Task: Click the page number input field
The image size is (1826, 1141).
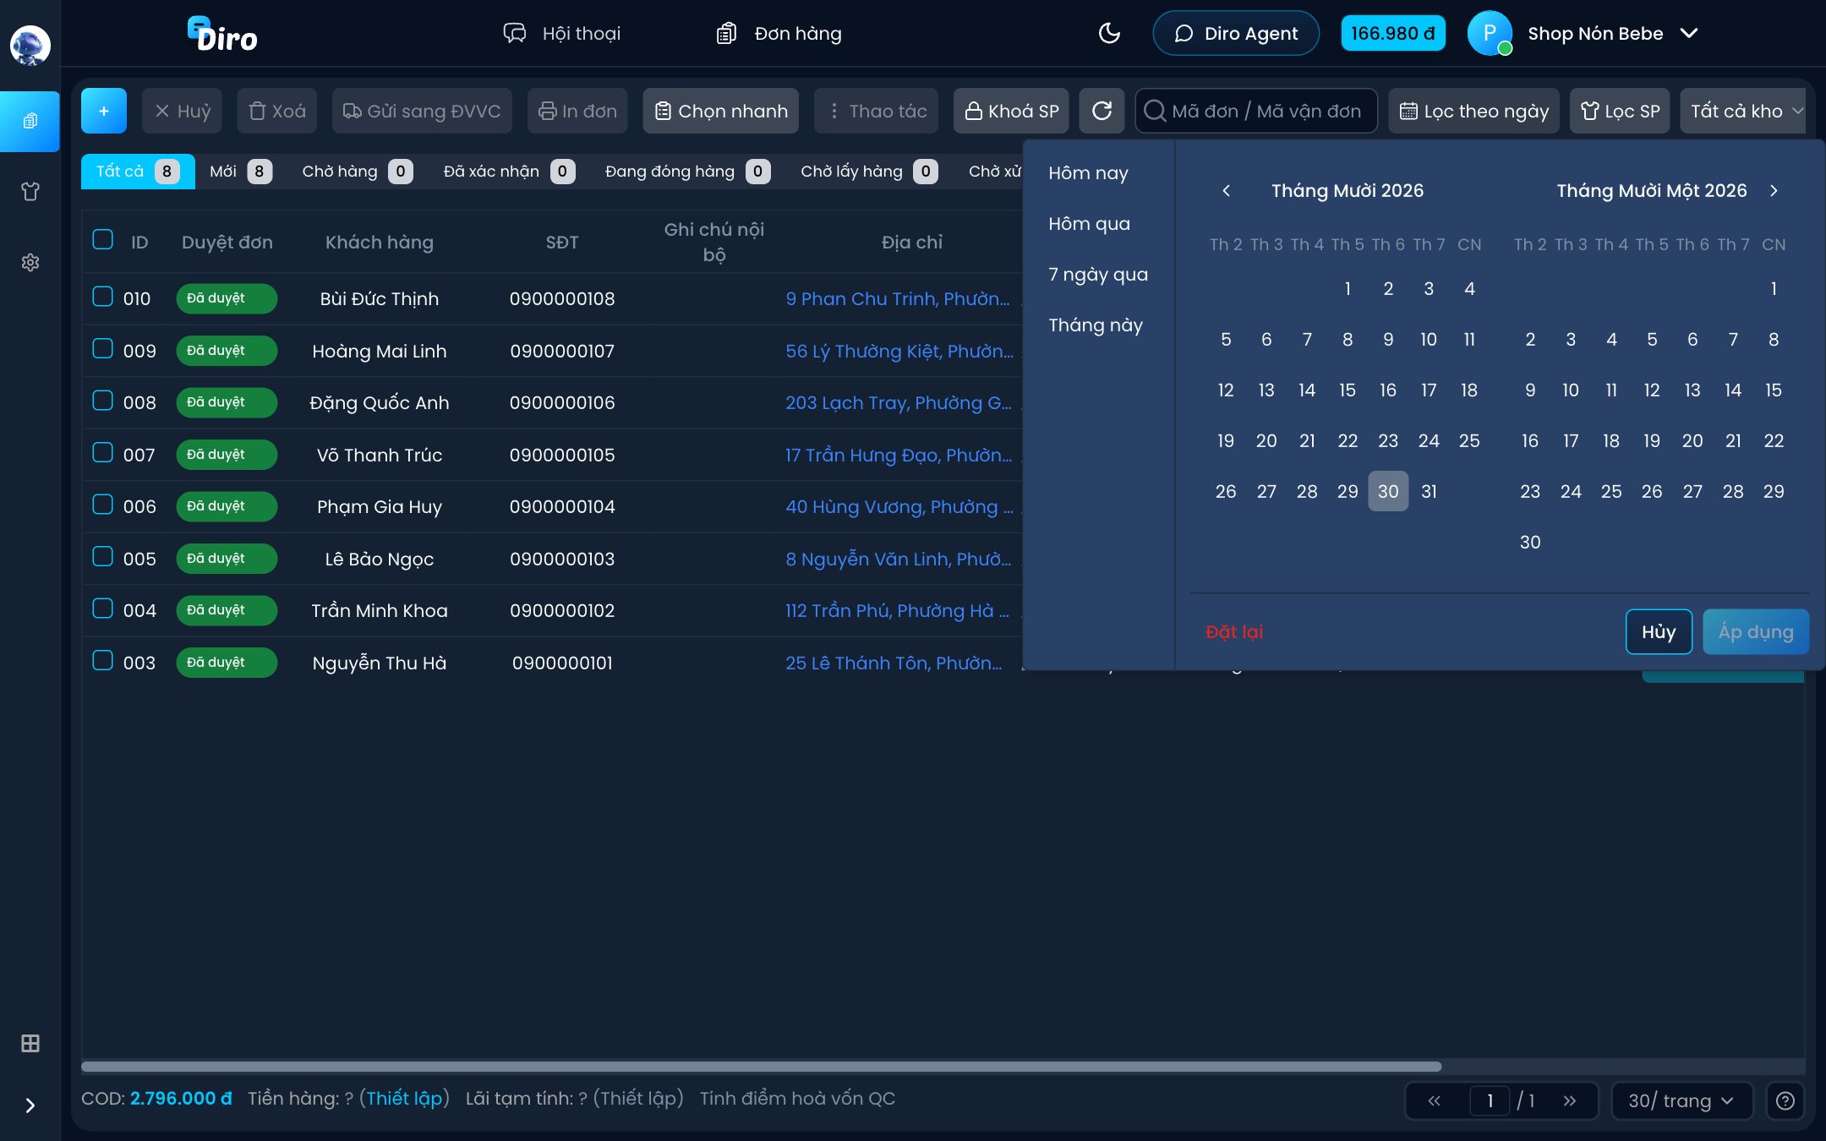Action: pyautogui.click(x=1490, y=1100)
